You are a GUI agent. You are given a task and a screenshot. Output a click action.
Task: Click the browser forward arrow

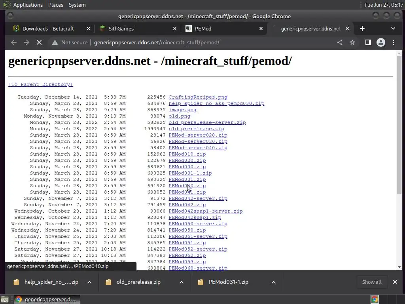click(x=26, y=42)
